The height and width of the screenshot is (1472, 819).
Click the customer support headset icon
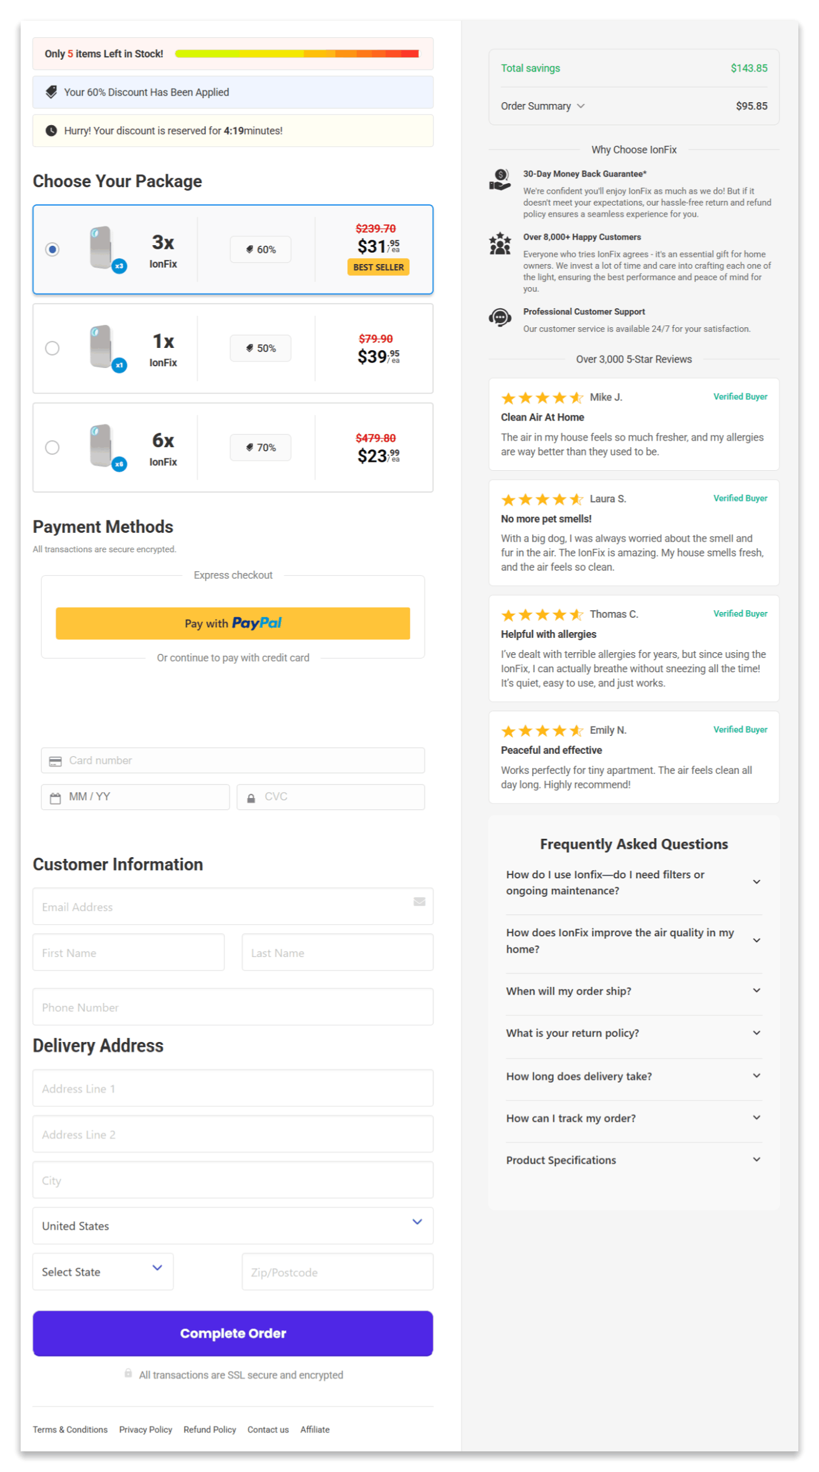click(x=499, y=318)
